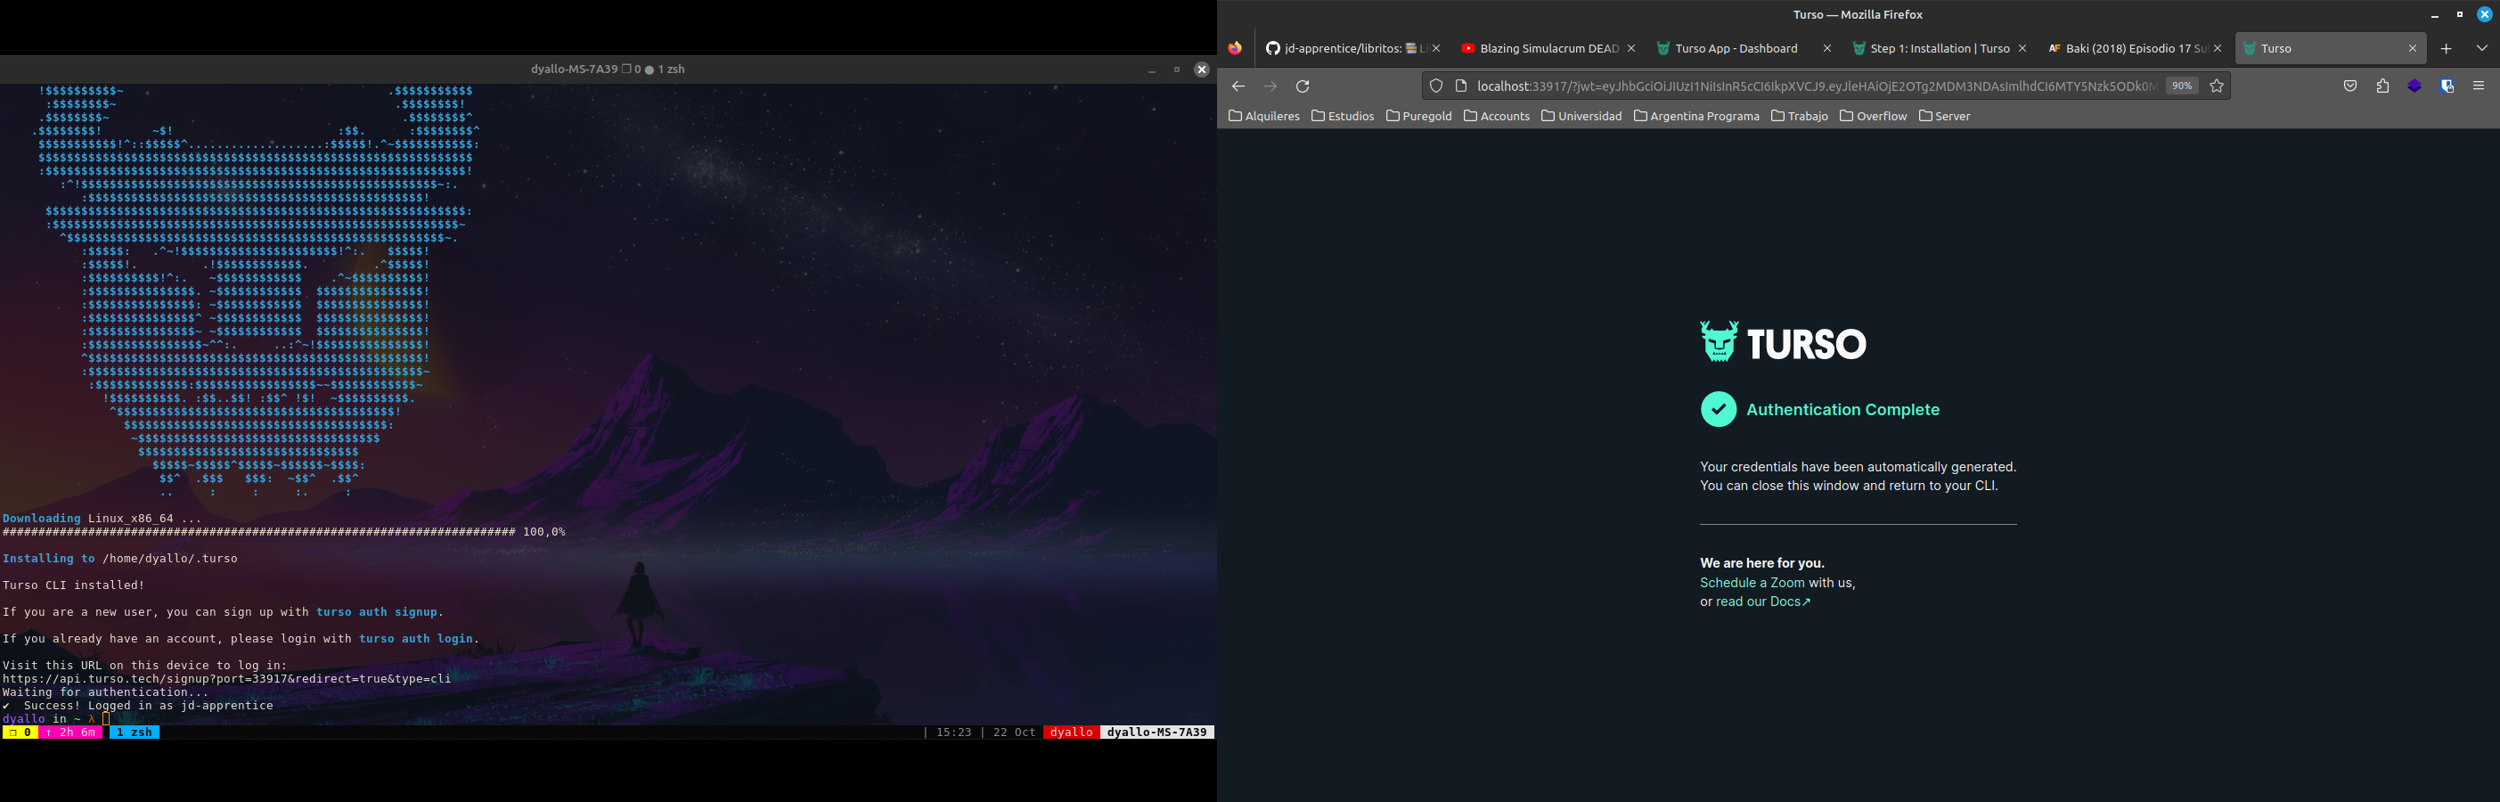This screenshot has width=2500, height=802.
Task: Open Estudios bookmarks folder
Action: (x=1342, y=117)
